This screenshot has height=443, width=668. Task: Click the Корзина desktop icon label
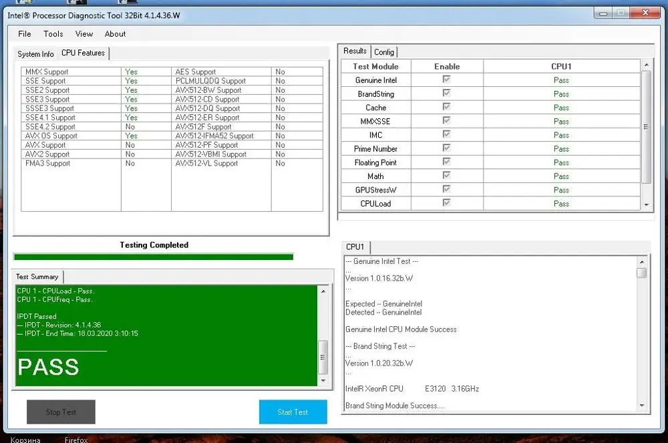point(25,440)
